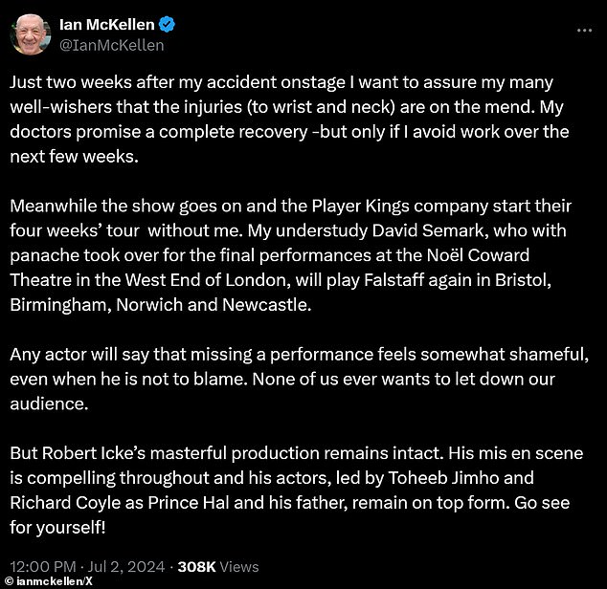Open the @IanMcKellen handle link
Viewport: 607px width, 589px height.
111,45
